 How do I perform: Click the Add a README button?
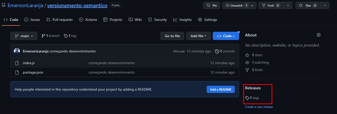[x=221, y=89]
